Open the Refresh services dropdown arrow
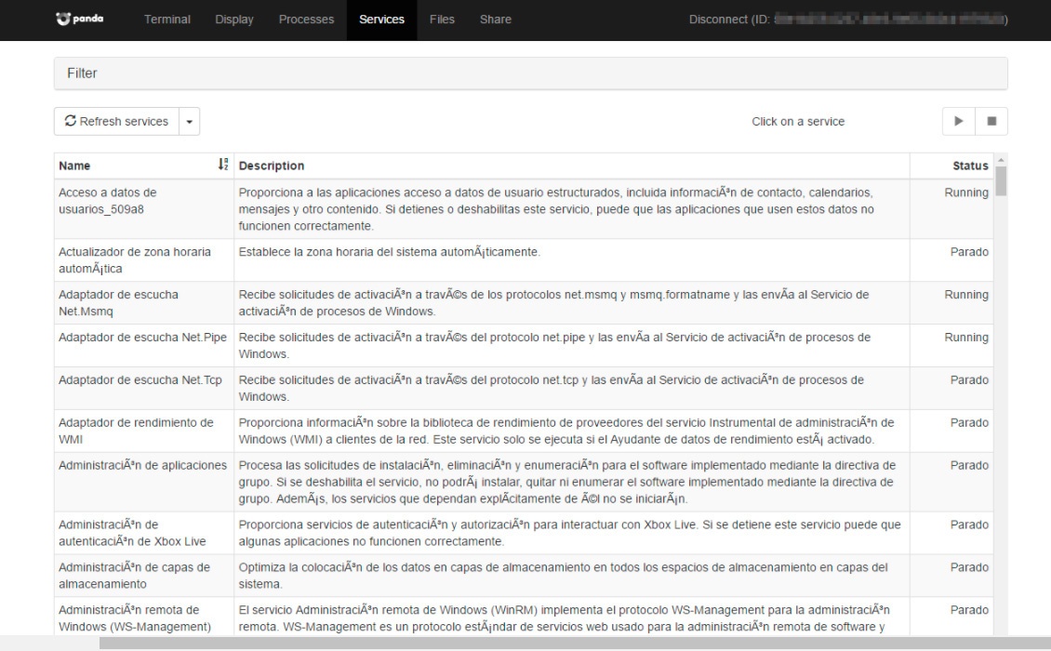1051x651 pixels. [190, 121]
